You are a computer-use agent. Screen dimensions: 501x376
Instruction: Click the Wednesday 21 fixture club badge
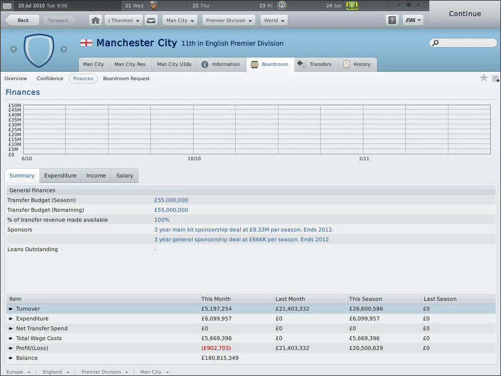[x=153, y=5]
